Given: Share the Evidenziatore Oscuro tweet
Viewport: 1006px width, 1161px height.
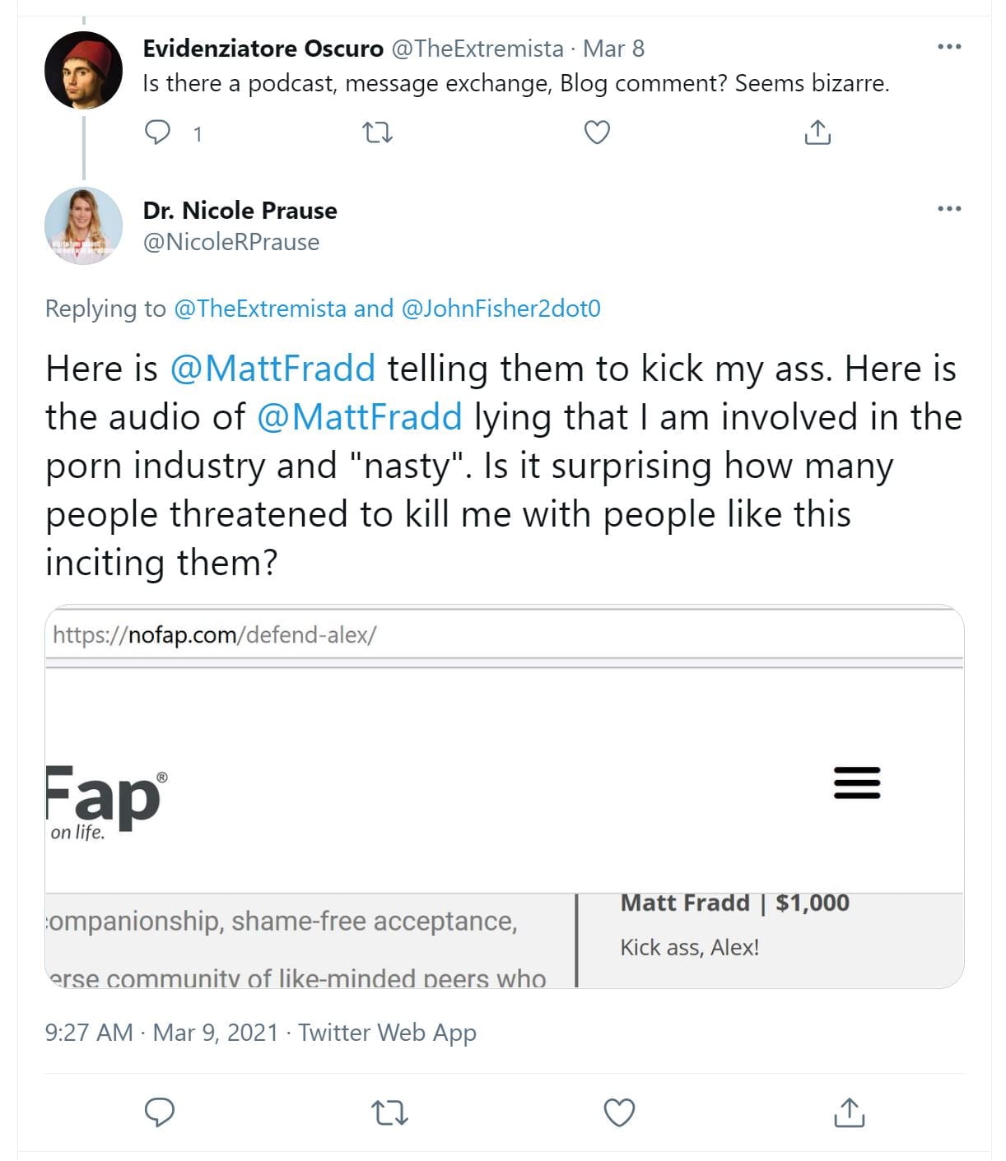Looking at the screenshot, I should coord(817,132).
